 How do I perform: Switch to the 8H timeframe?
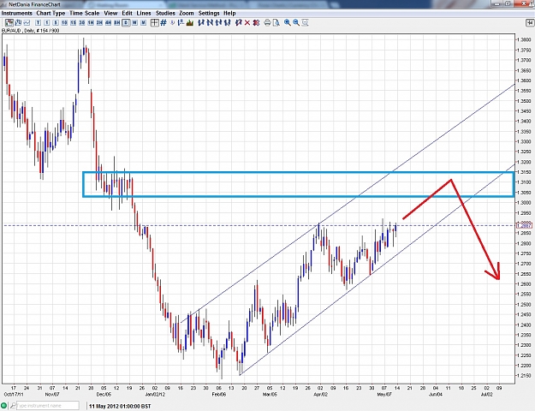tap(117, 22)
